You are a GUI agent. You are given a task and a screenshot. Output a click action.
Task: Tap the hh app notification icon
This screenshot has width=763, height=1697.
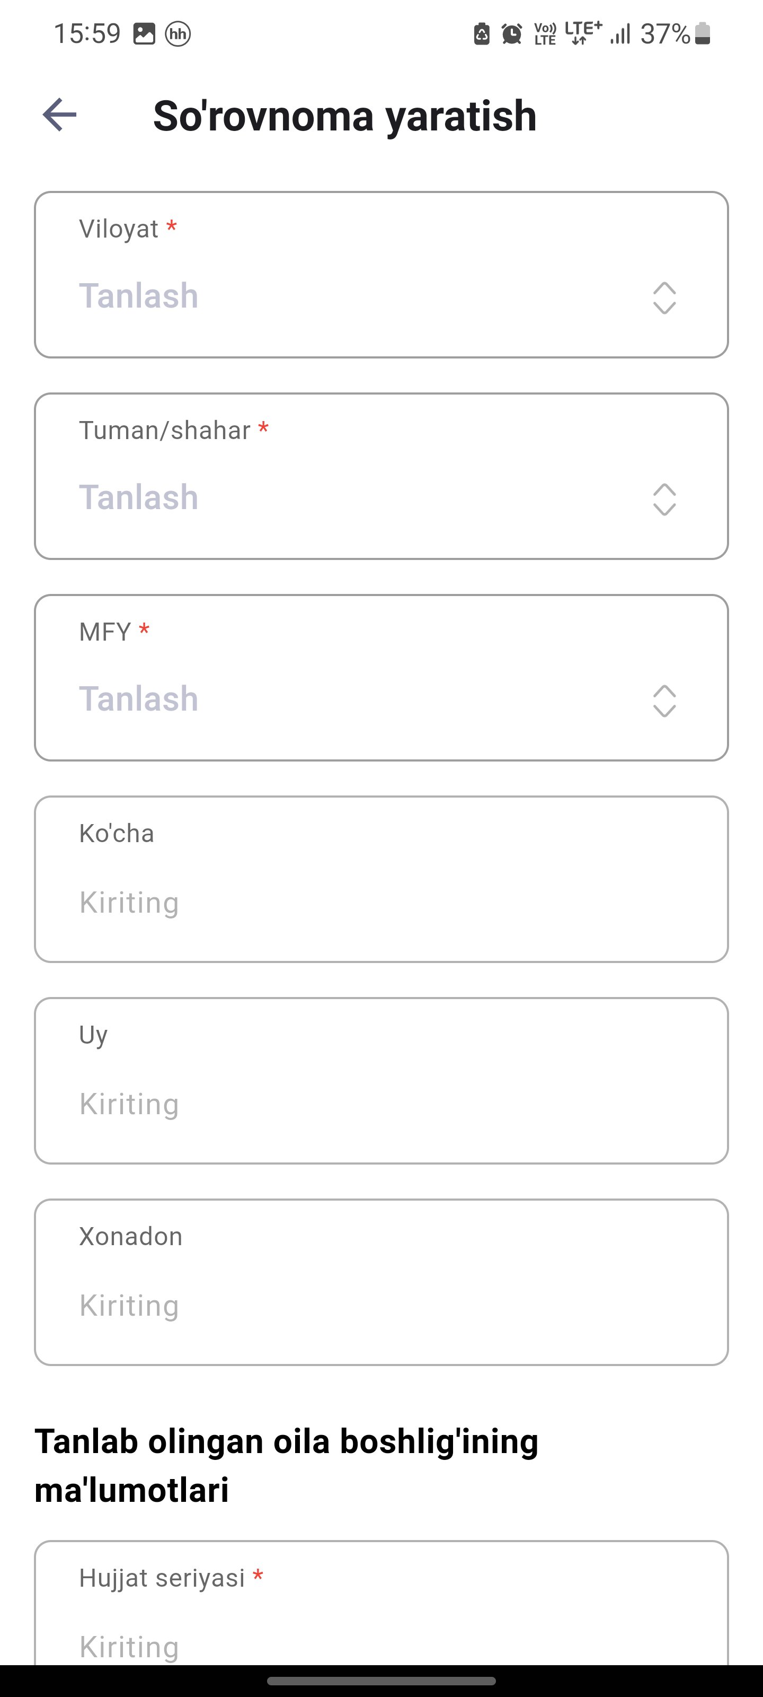click(x=178, y=33)
